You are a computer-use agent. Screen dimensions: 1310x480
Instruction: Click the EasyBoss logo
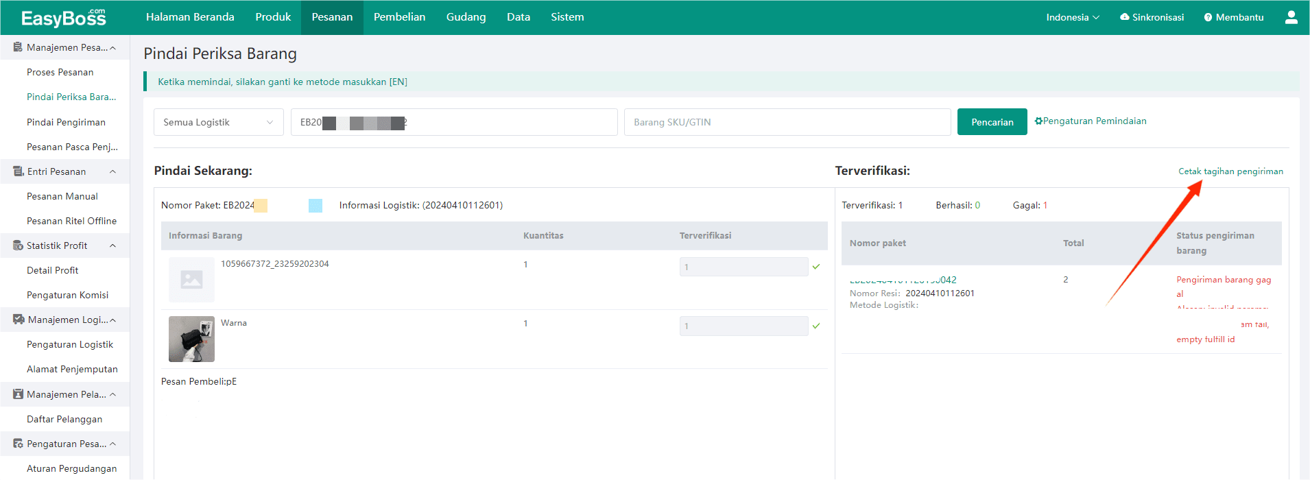click(x=63, y=18)
